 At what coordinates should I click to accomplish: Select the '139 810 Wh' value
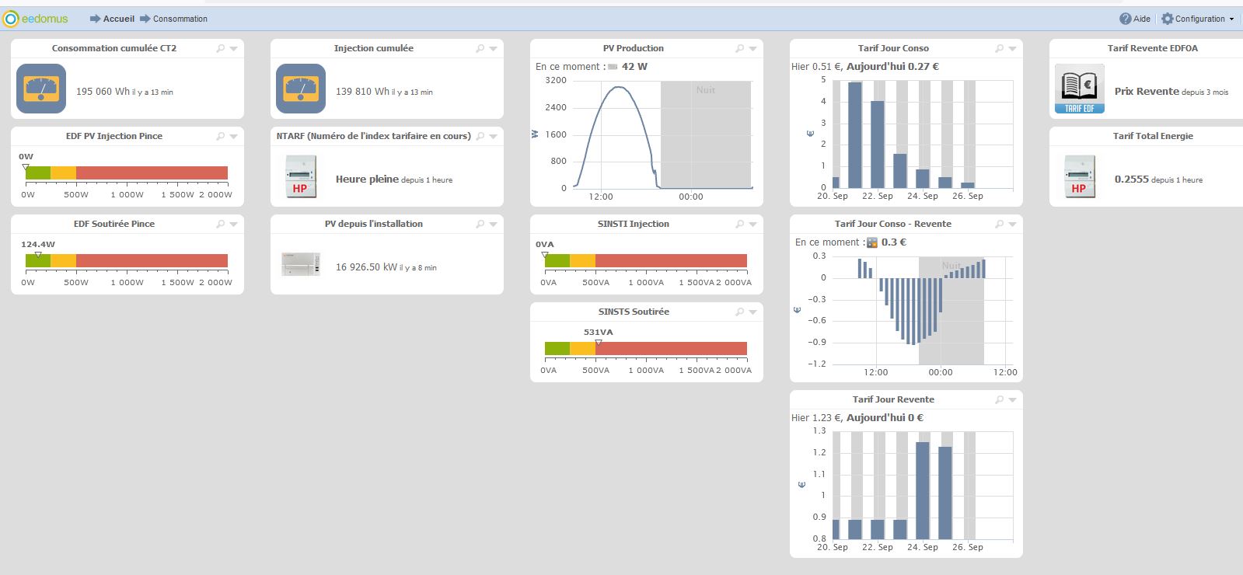[362, 92]
